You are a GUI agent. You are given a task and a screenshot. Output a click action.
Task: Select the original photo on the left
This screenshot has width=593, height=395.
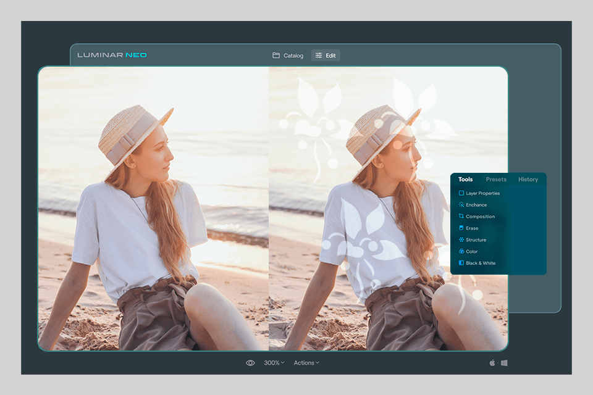[x=153, y=209]
